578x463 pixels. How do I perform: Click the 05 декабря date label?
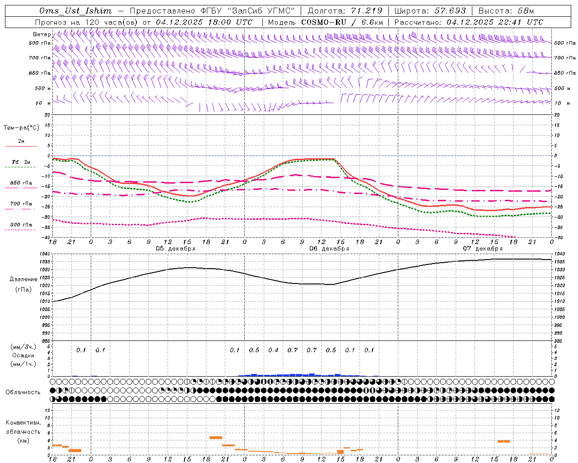coord(176,249)
